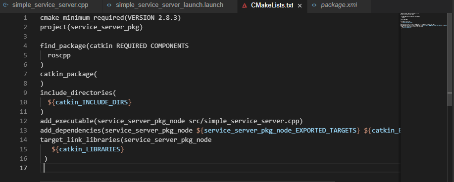The image size is (454, 182).
Task: Click service_server_pkg_node_EXPORTED_TARGETS variable
Action: click(280, 131)
